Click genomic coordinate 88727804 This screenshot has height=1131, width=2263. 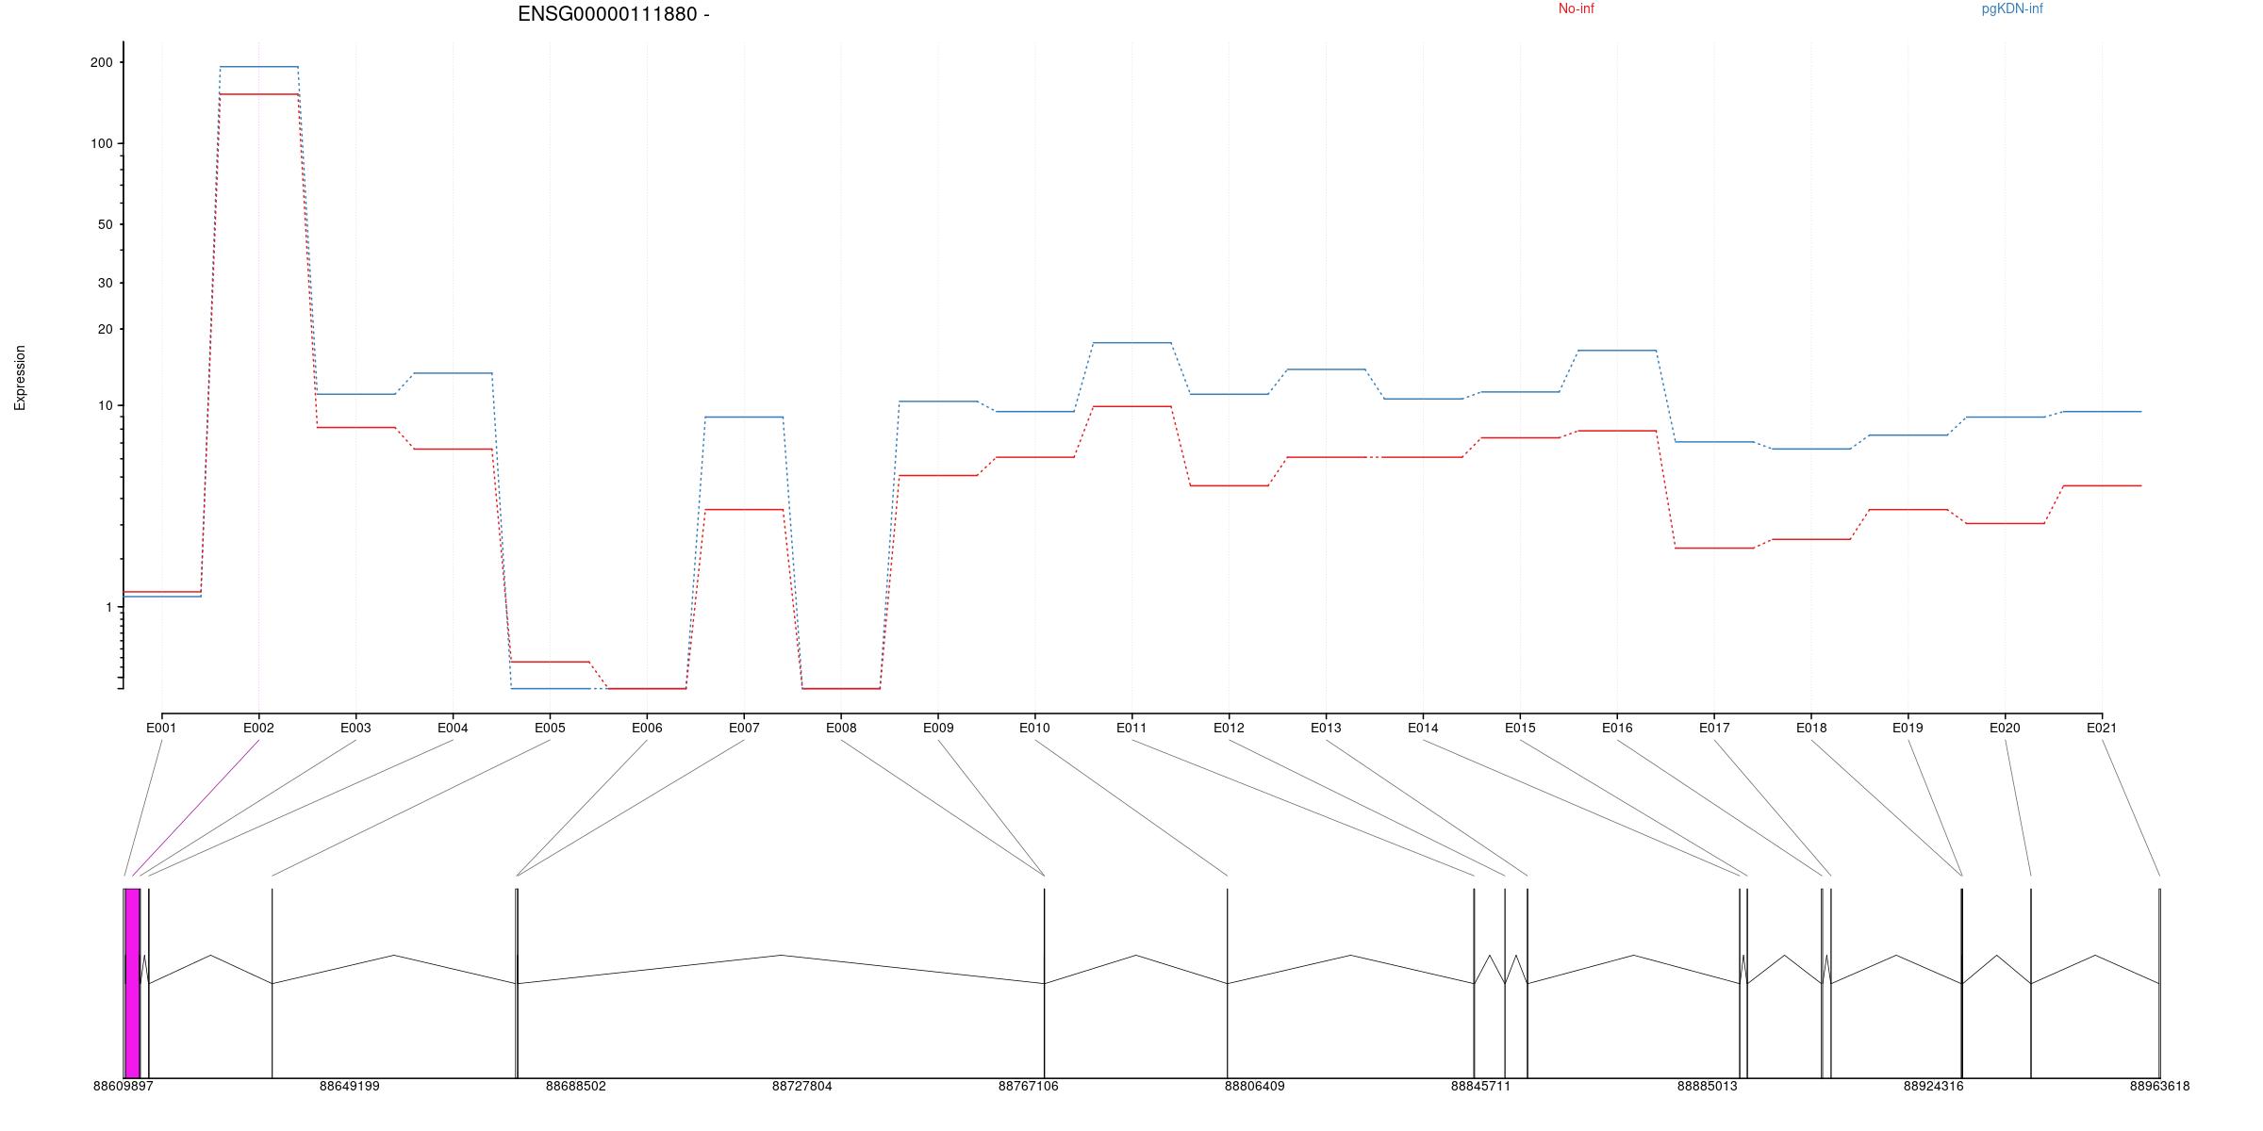coord(801,1086)
